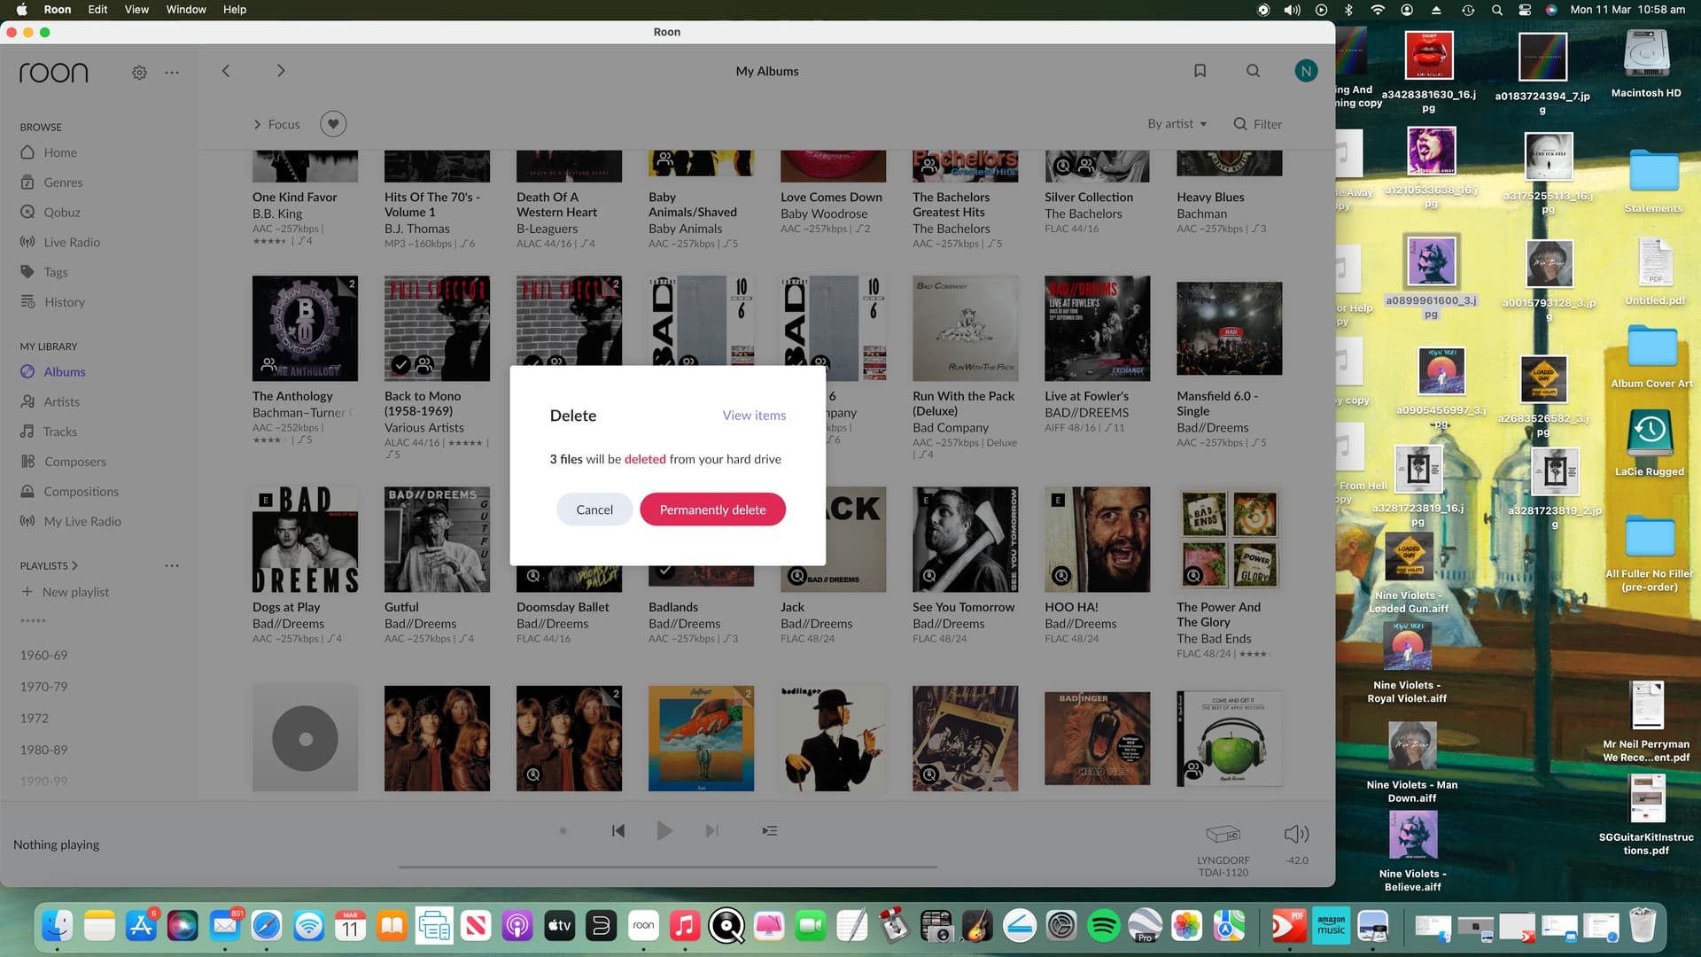Open the profile avatar N
This screenshot has height=957, width=1701.
click(x=1306, y=71)
